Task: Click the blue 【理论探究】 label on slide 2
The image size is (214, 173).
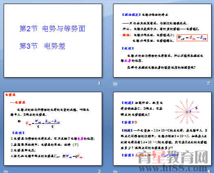Action: (131, 15)
